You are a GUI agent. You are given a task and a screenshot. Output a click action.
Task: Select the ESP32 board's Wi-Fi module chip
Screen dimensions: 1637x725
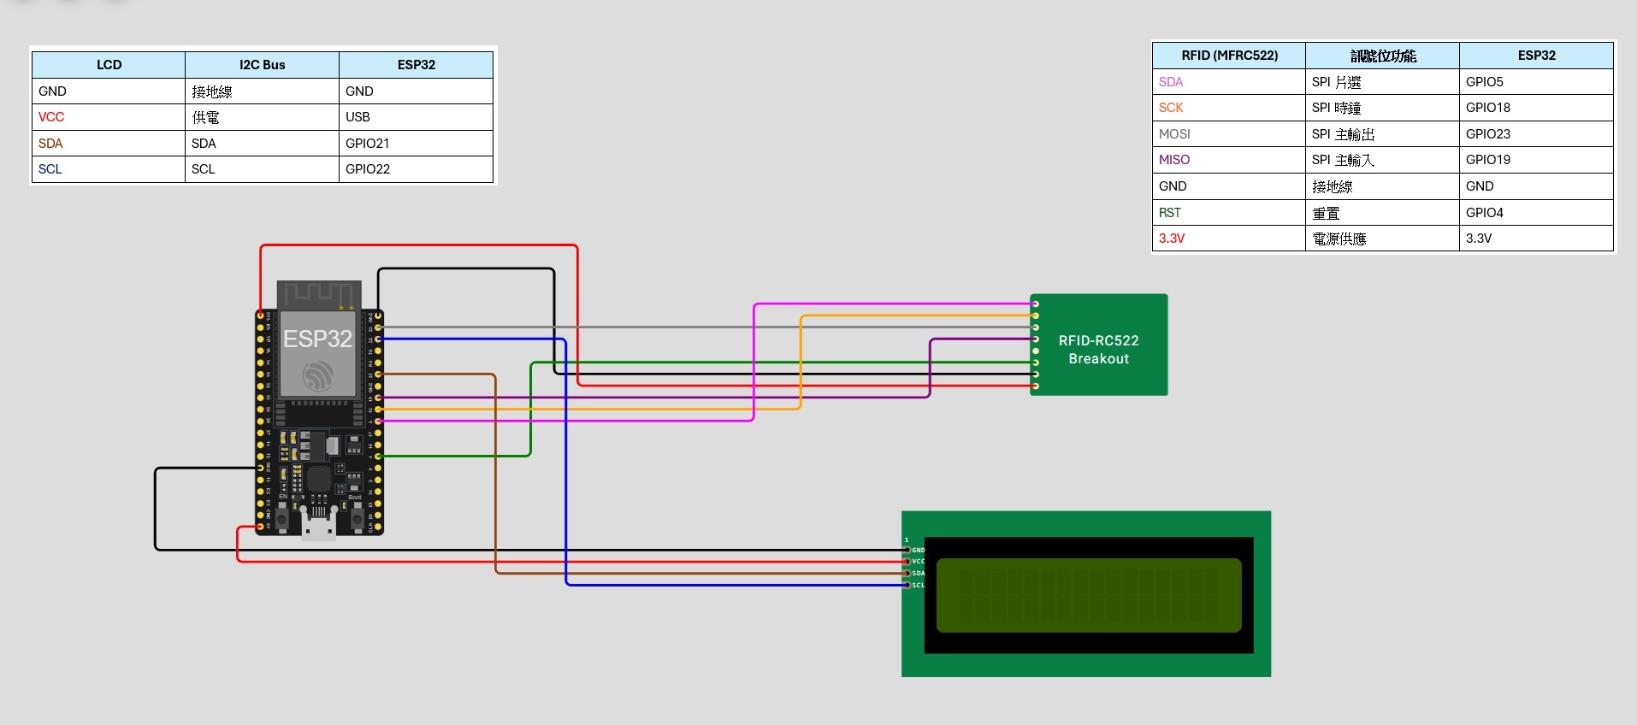pyautogui.click(x=318, y=353)
